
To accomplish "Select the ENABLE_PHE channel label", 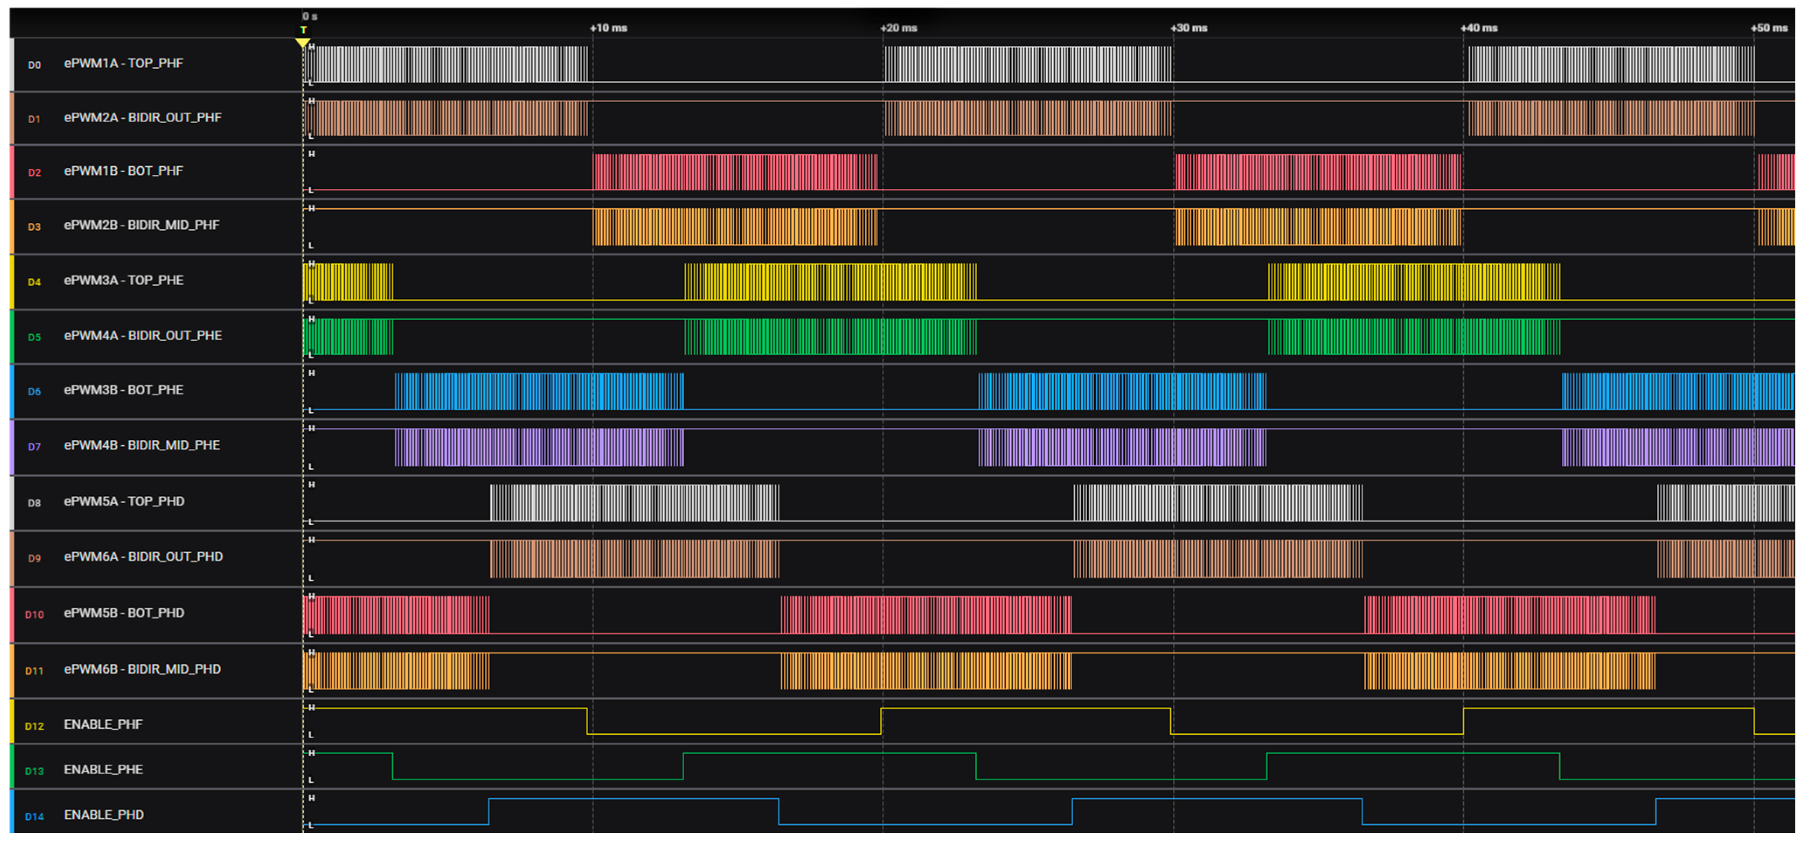I will tap(103, 769).
